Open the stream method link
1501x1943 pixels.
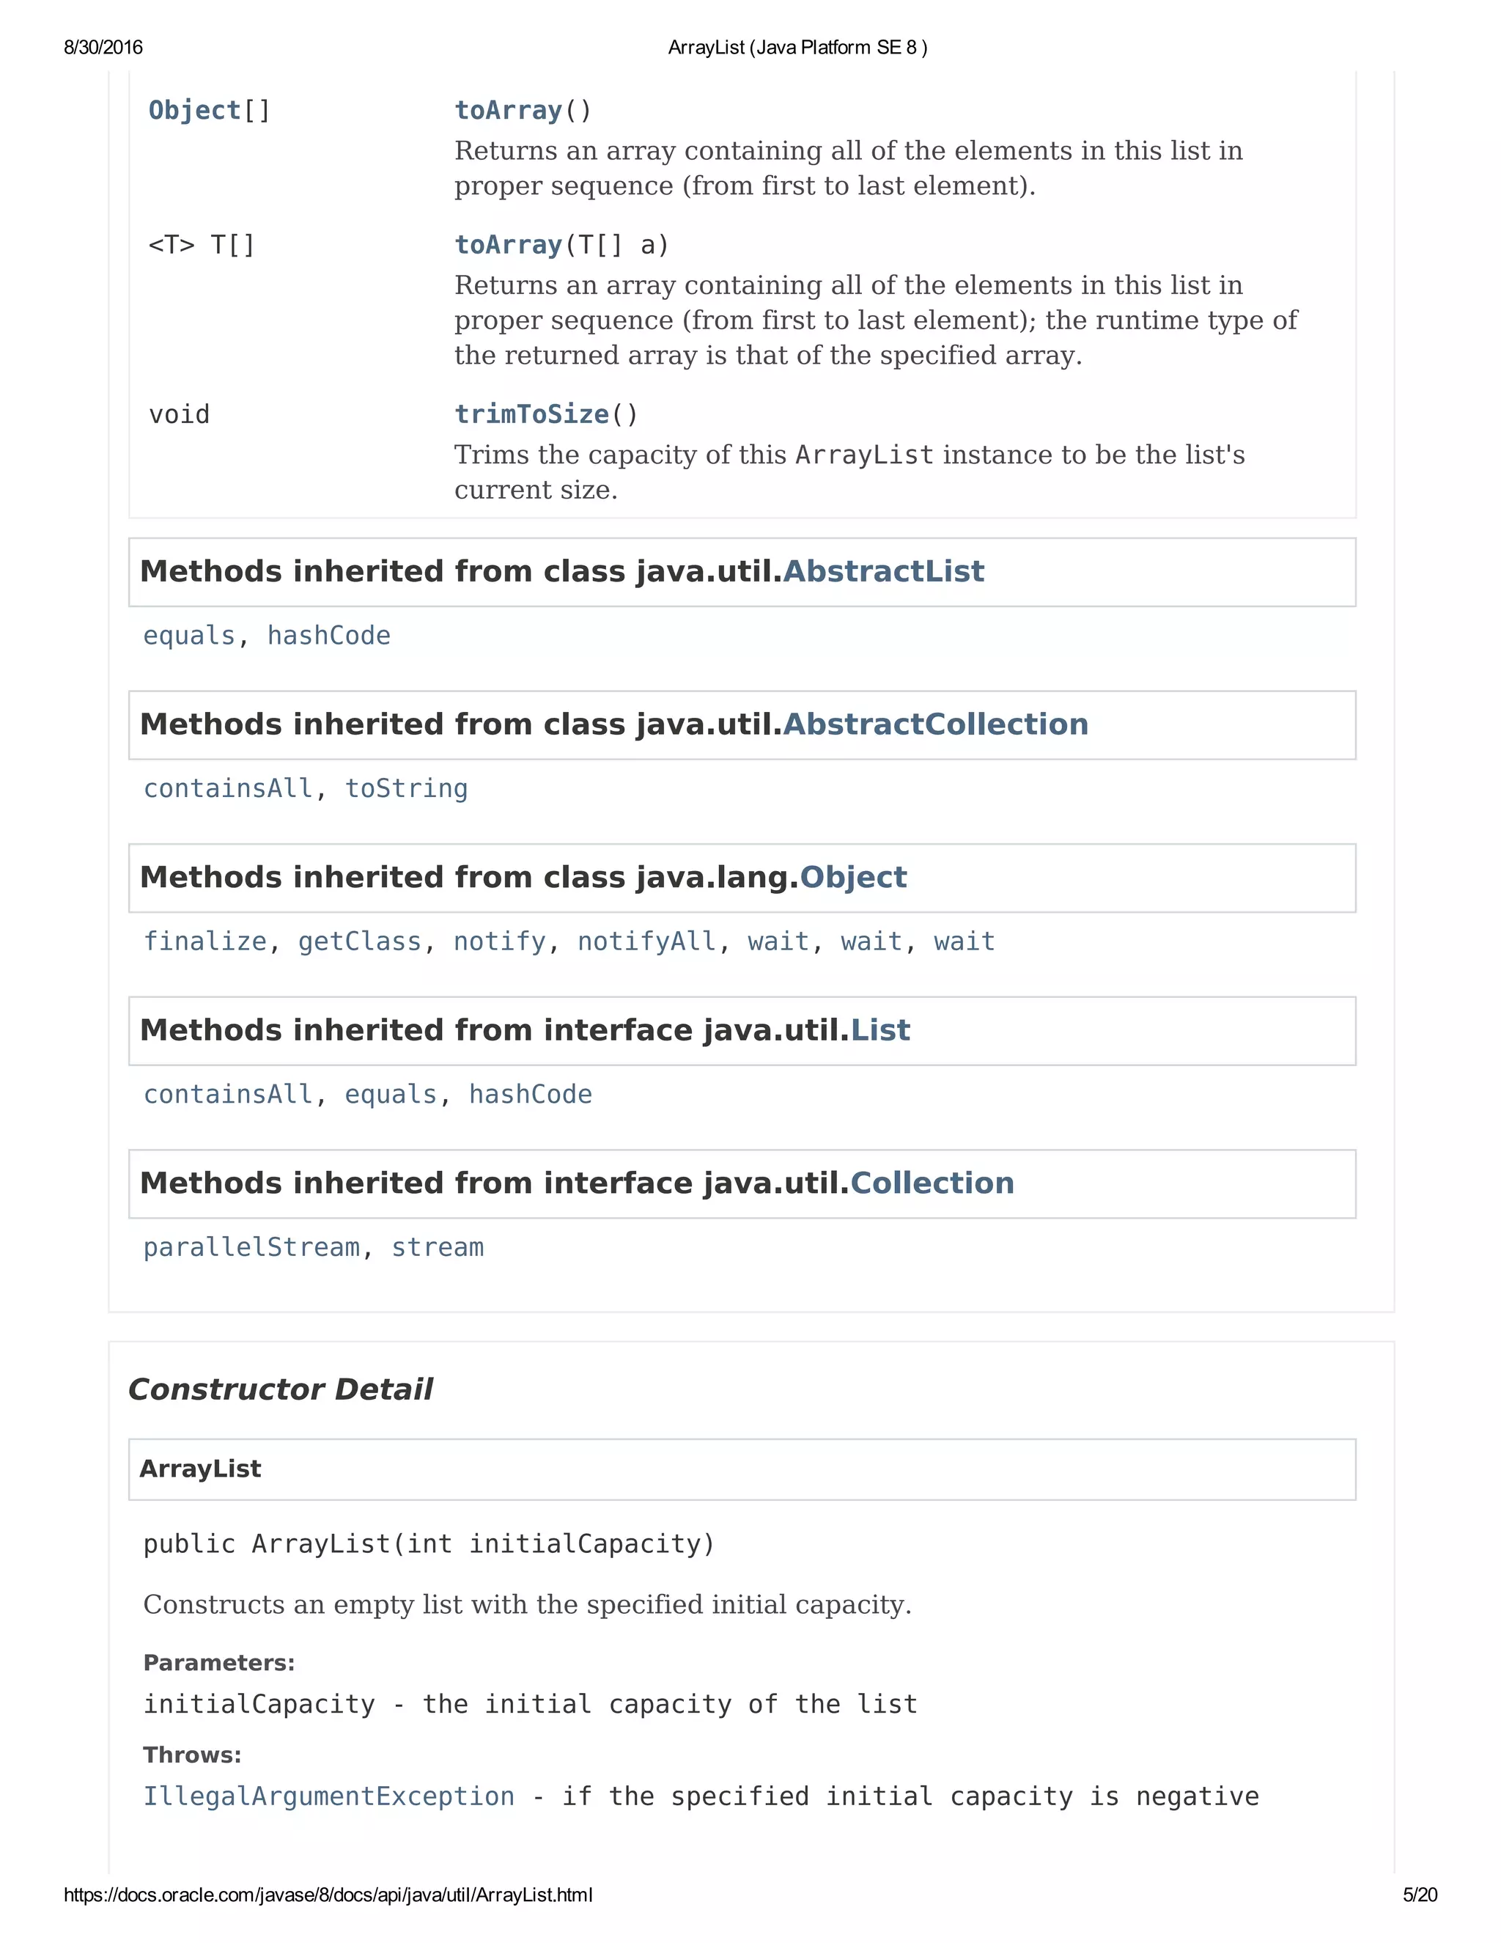click(438, 1248)
